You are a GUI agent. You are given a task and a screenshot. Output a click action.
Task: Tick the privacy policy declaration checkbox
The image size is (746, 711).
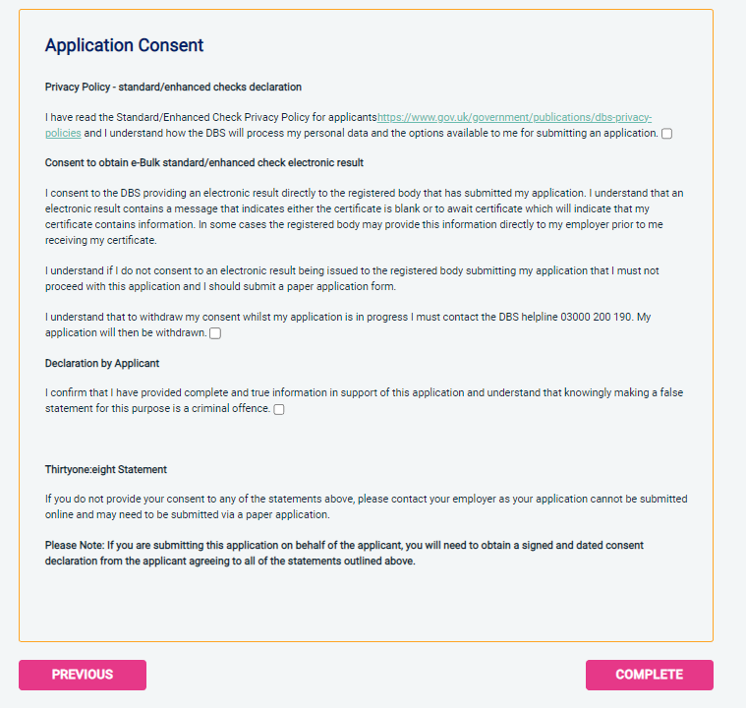[667, 134]
